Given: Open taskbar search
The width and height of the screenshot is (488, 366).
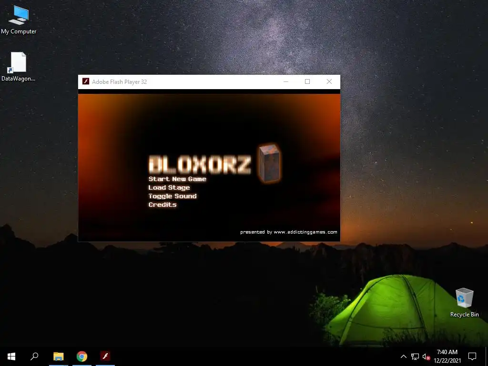Looking at the screenshot, I should (34, 356).
